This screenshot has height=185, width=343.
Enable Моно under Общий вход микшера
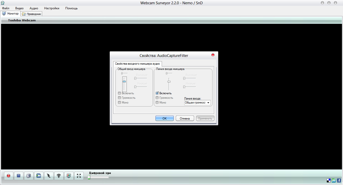point(120,103)
